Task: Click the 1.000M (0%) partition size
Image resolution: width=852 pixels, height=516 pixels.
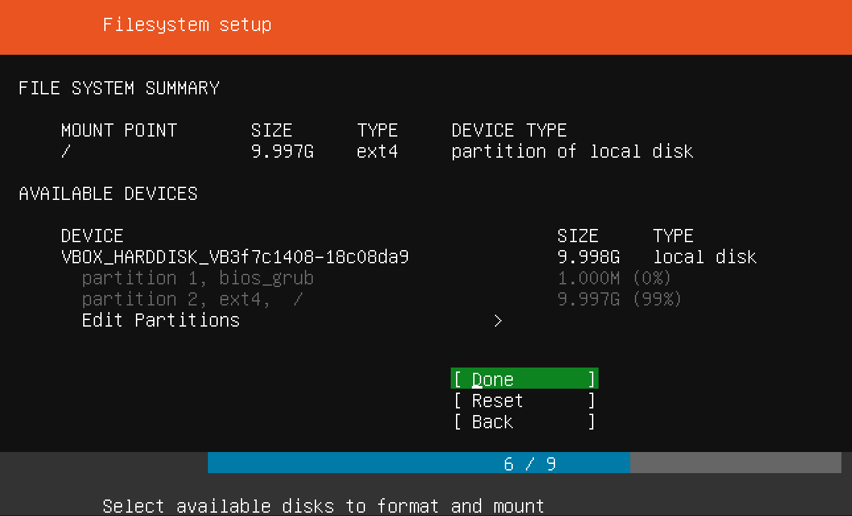Action: tap(614, 278)
